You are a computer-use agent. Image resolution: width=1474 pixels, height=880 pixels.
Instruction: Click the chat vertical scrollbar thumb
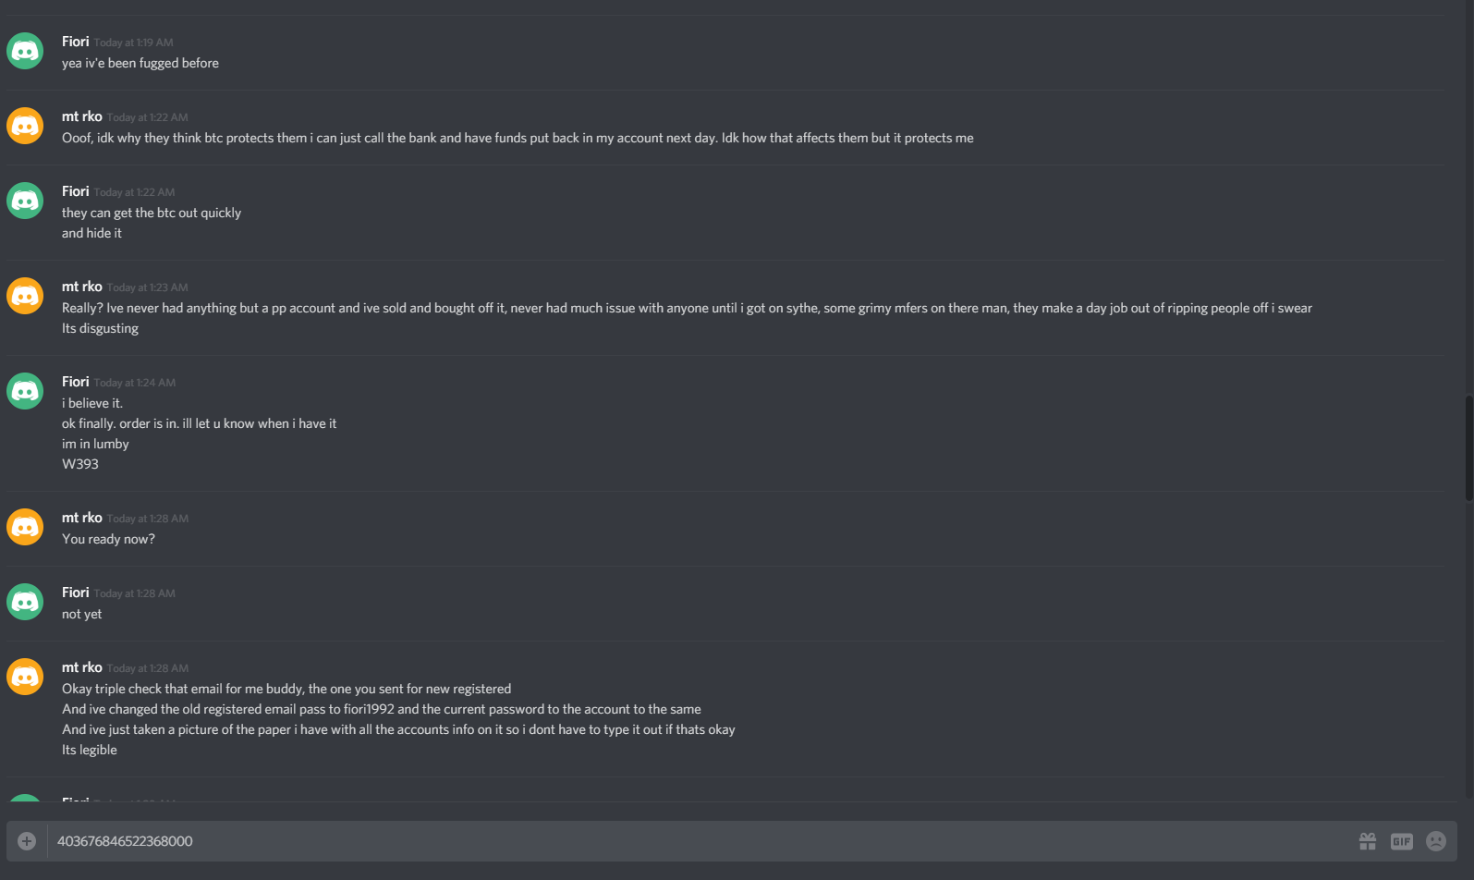pyautogui.click(x=1468, y=448)
